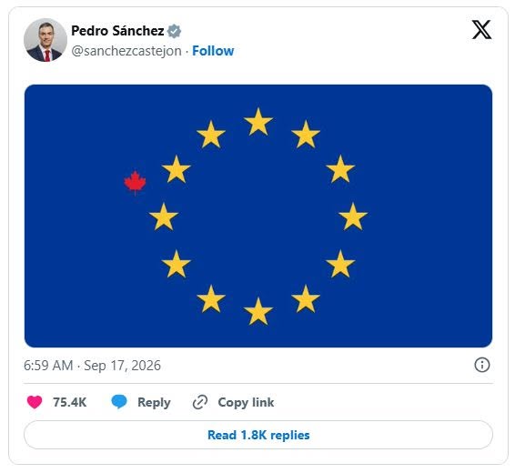Click the blue reply speech bubble icon

pos(119,402)
